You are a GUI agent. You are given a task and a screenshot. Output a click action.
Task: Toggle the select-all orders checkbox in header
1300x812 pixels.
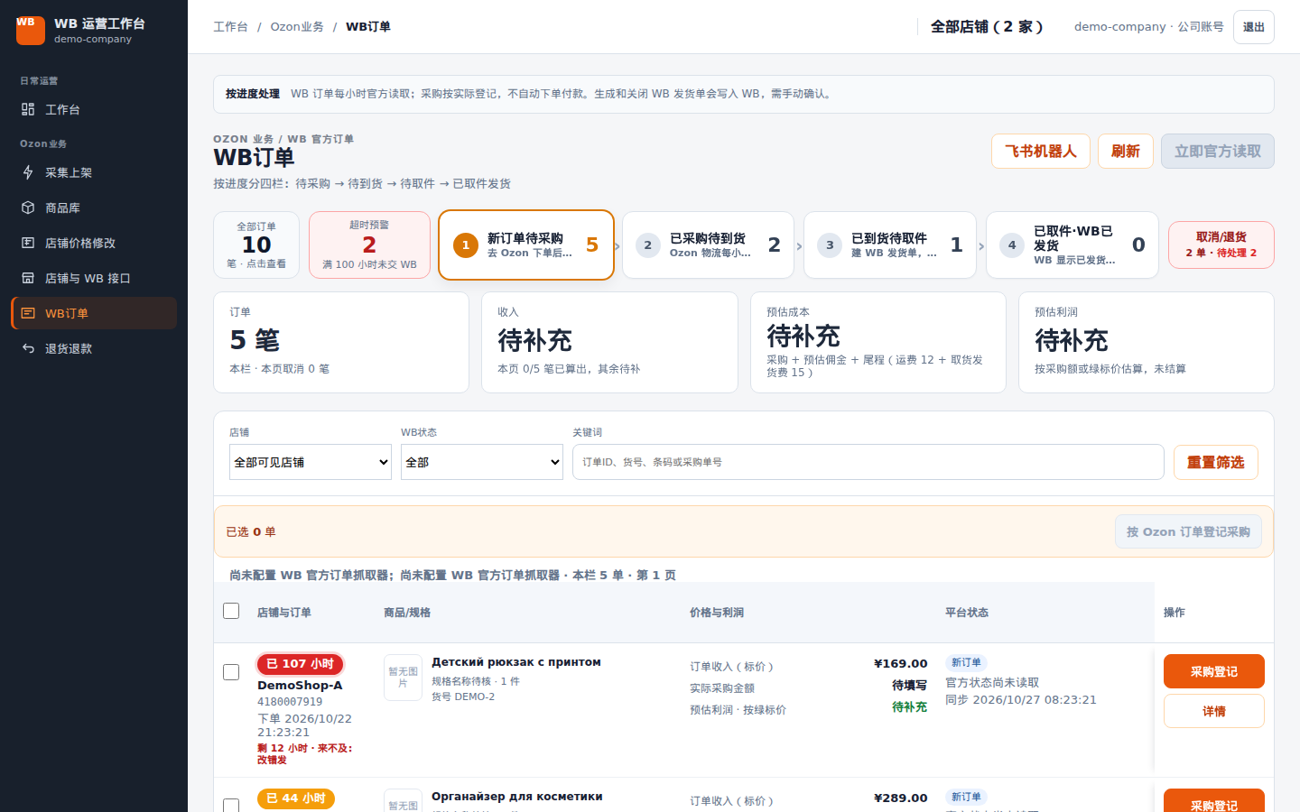[x=231, y=611]
